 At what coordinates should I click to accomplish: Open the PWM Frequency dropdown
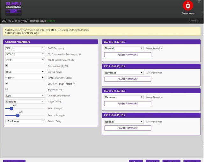[25, 48]
